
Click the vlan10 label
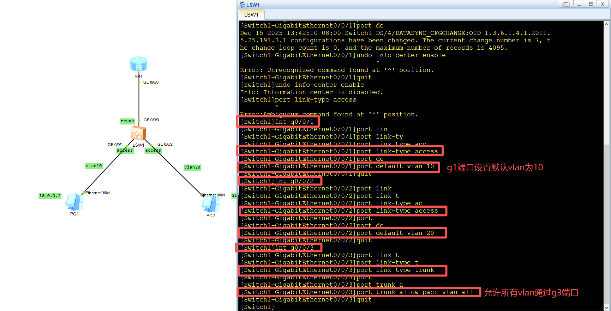(94, 166)
